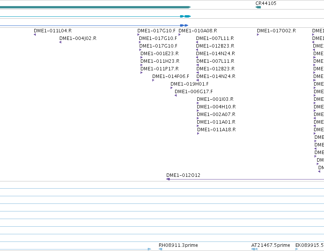324x251 pixels.
Task: Select the DME1-017O02.R feature
Action: (x=258, y=35)
